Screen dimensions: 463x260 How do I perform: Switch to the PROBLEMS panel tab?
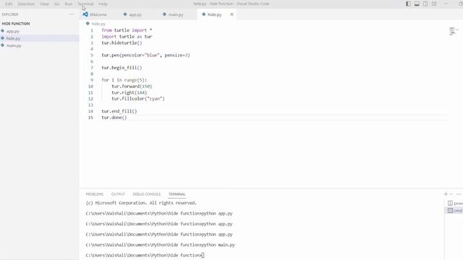point(95,194)
